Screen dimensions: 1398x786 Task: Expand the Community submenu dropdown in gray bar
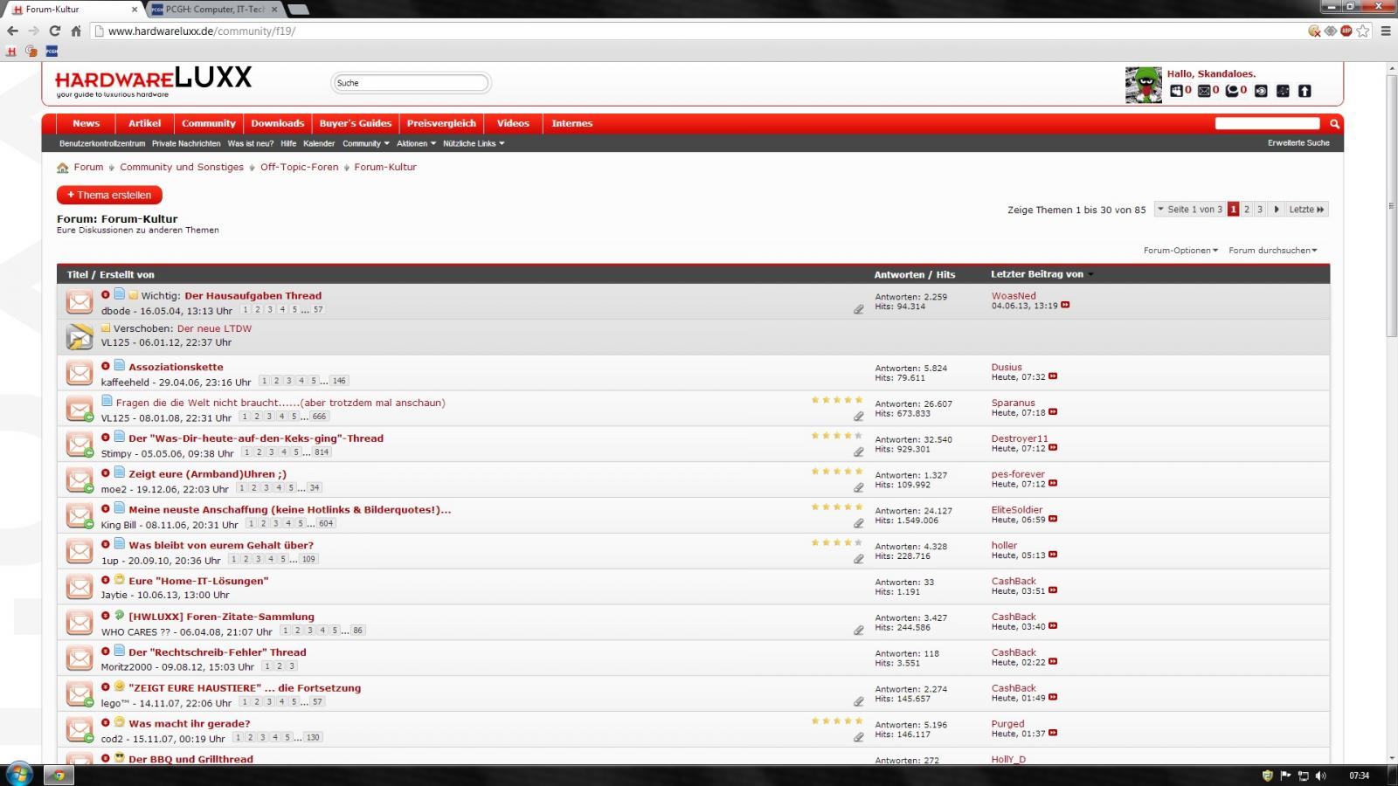coord(366,143)
